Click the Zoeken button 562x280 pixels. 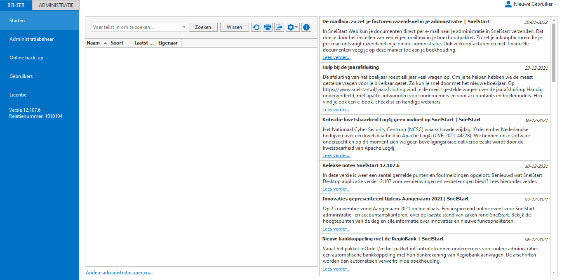pyautogui.click(x=203, y=27)
